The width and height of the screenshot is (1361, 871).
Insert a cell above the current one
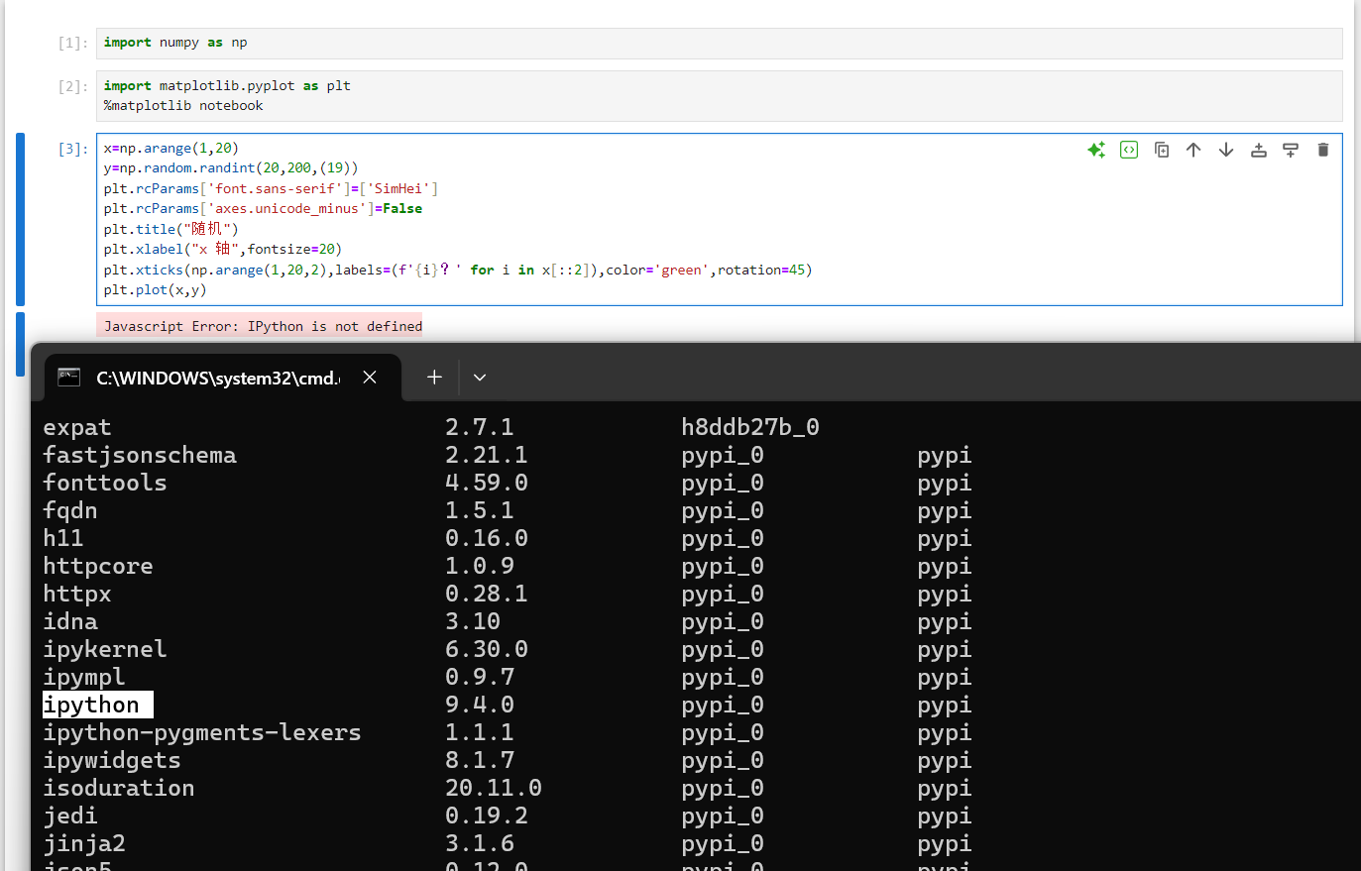(x=1259, y=150)
